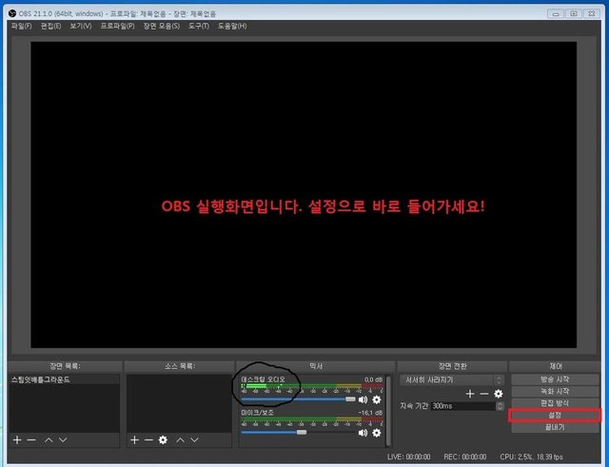The width and height of the screenshot is (609, 467).
Task: Click the REC: 00:00:00 status text
Action: tap(465, 457)
